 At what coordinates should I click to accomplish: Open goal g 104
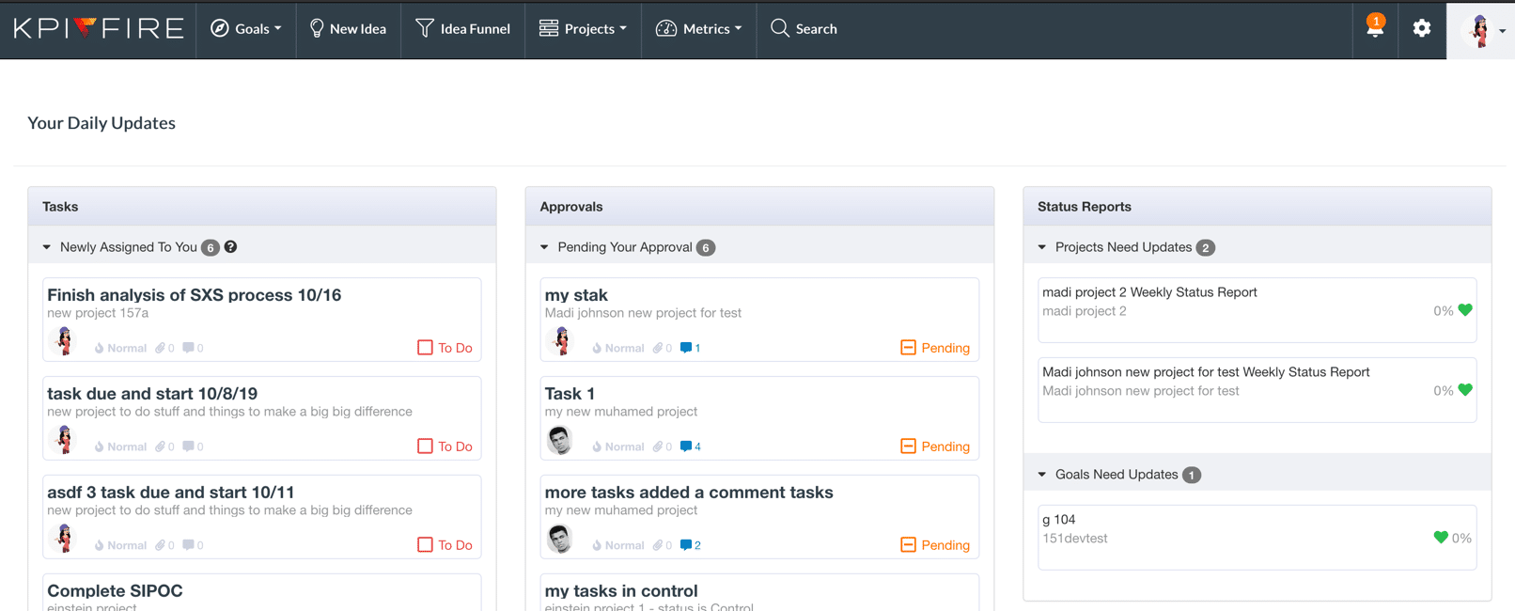1059,520
